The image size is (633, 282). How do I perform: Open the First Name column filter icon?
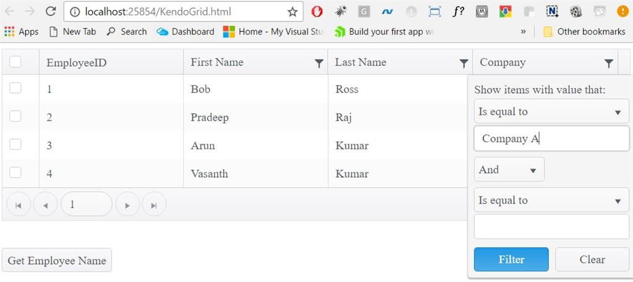click(x=319, y=63)
